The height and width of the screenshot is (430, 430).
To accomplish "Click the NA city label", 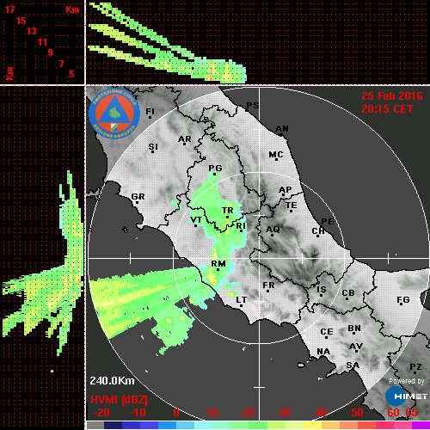I will [323, 352].
